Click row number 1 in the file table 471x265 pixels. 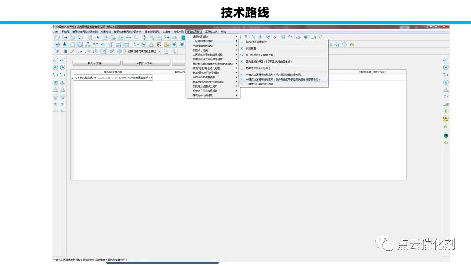pos(72,78)
